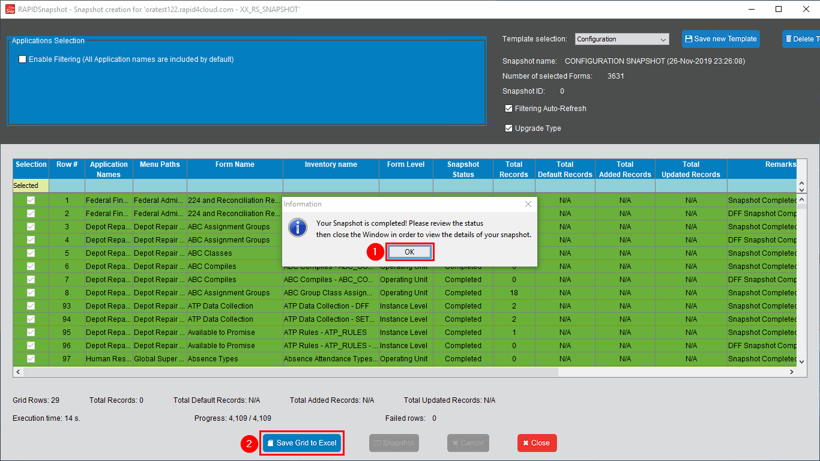The height and width of the screenshot is (461, 820).
Task: Sort by Total Records column header
Action: point(514,169)
